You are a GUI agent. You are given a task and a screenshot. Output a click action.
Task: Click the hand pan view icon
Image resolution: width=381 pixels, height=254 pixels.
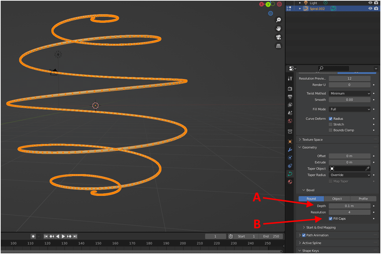279,29
